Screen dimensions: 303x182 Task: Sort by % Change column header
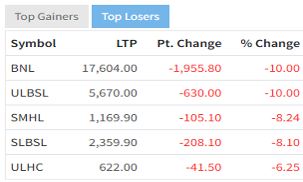[x=270, y=44]
